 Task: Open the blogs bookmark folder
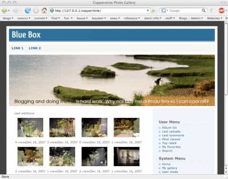(x=8, y=18)
